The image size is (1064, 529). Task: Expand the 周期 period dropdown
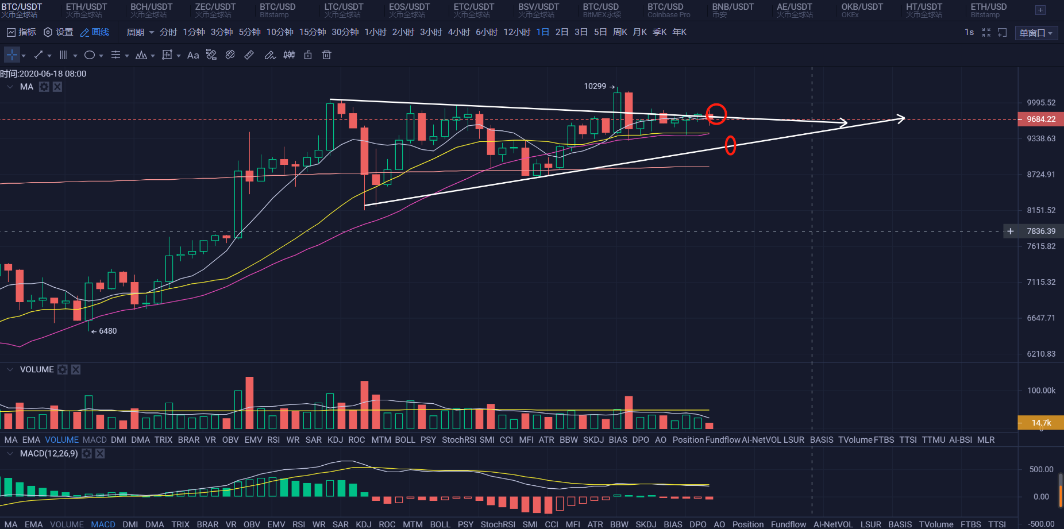tap(140, 32)
